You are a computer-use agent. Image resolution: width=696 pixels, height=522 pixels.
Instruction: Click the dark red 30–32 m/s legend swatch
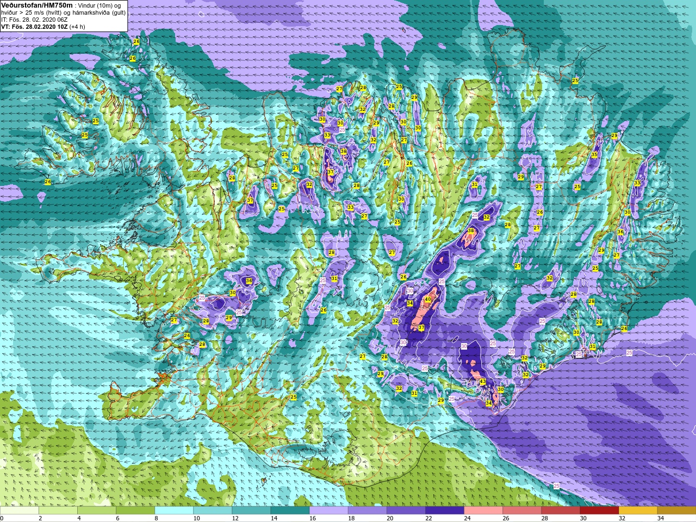click(x=599, y=511)
